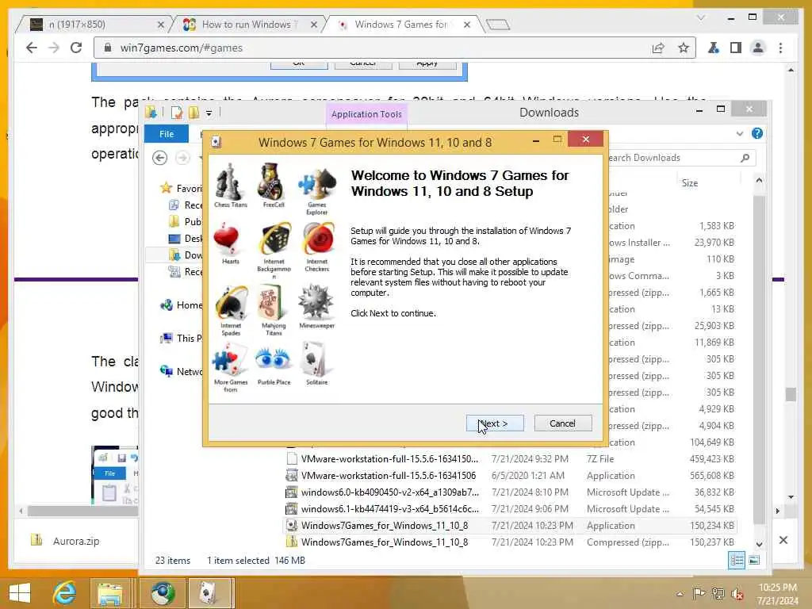Viewport: 812px width, 609px height.
Task: Click Next to continue setup
Action: click(495, 423)
